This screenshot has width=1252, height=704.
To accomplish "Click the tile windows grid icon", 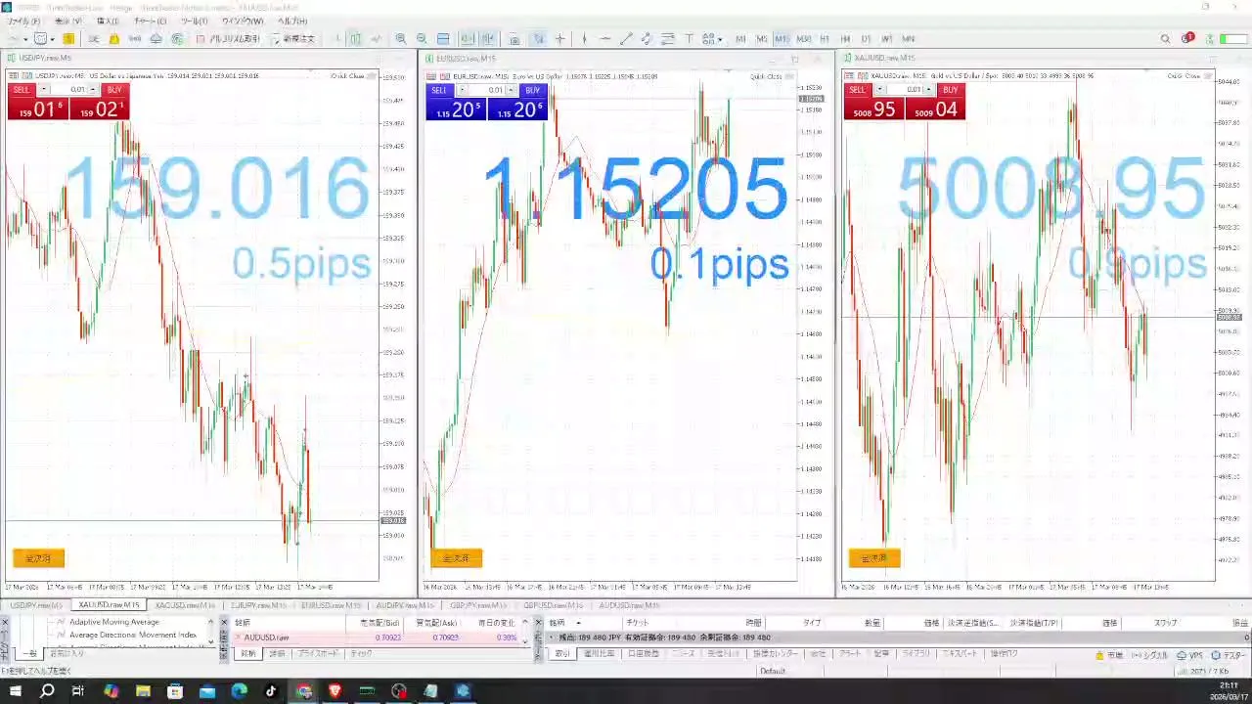I will click(x=443, y=39).
